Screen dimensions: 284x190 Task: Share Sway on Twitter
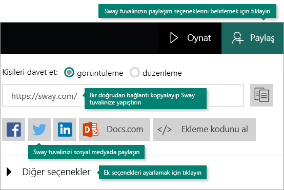[39, 129]
